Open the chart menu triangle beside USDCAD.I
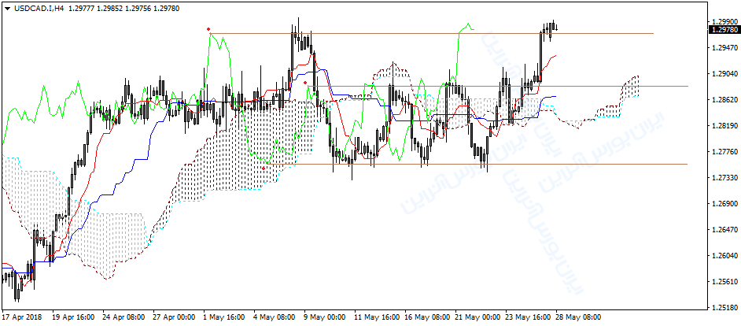 (8, 8)
